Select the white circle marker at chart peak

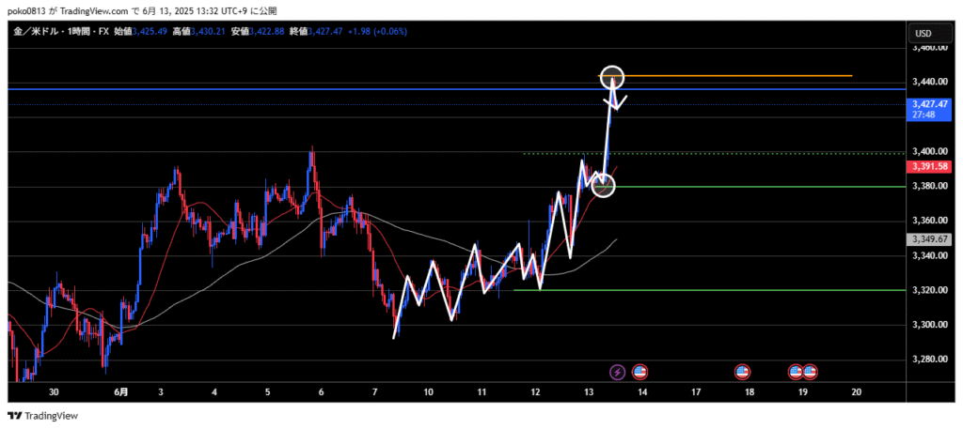point(612,76)
